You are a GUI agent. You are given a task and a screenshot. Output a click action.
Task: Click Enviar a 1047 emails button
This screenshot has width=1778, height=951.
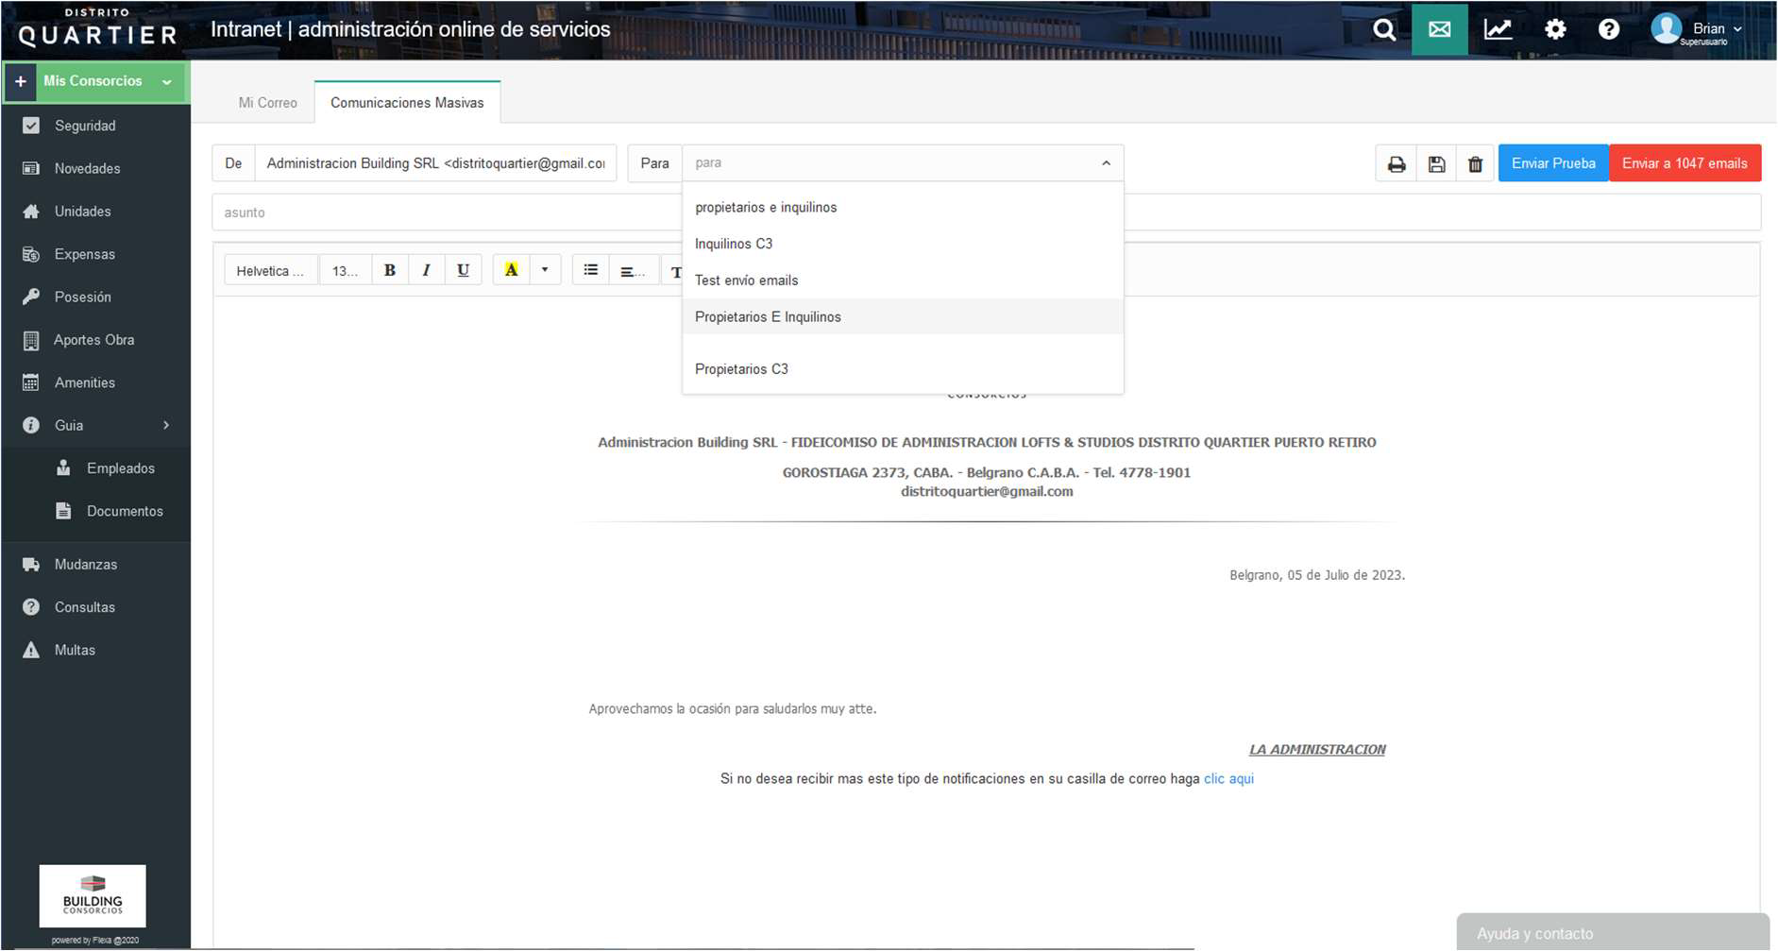point(1685,163)
